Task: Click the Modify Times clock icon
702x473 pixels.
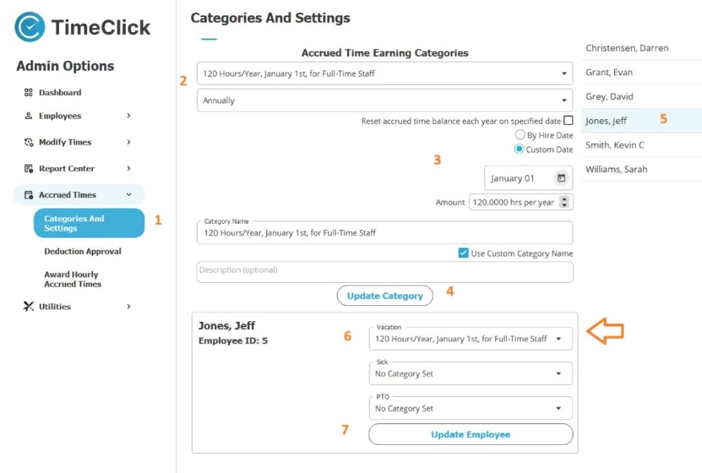Action: tap(28, 142)
